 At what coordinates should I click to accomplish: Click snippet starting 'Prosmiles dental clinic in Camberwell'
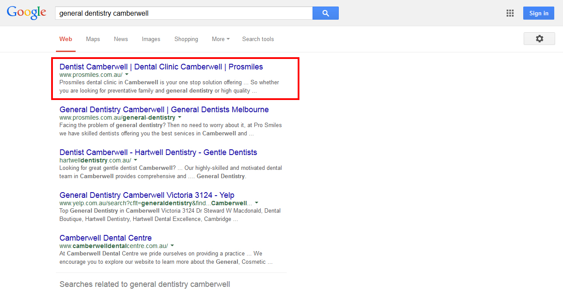(x=169, y=86)
